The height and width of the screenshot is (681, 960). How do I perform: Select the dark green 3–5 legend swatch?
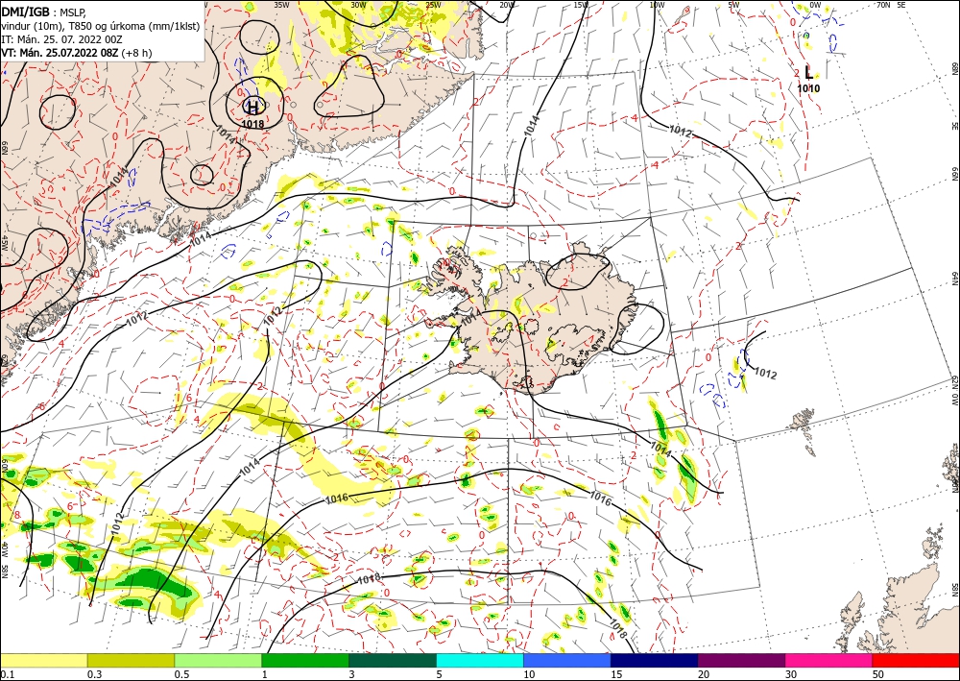tap(393, 660)
